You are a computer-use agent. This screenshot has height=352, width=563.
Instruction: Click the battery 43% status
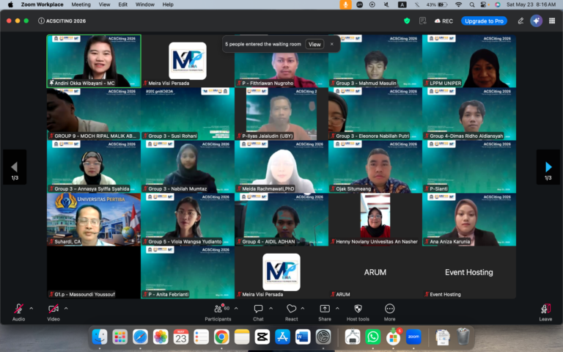click(437, 4)
